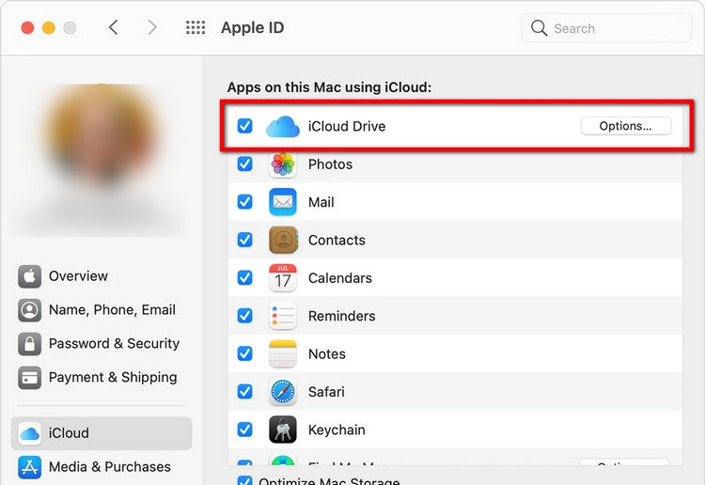The width and height of the screenshot is (705, 485).
Task: Close the Apple ID window
Action: (x=27, y=28)
